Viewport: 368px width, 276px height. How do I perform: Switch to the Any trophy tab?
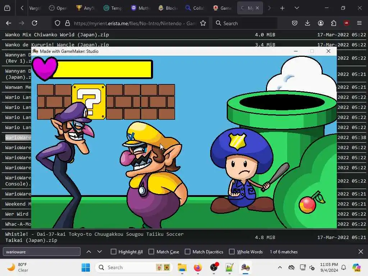[86, 8]
